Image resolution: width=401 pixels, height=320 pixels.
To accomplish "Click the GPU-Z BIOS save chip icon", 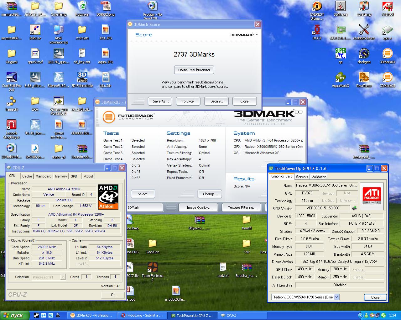I will coord(354,208).
